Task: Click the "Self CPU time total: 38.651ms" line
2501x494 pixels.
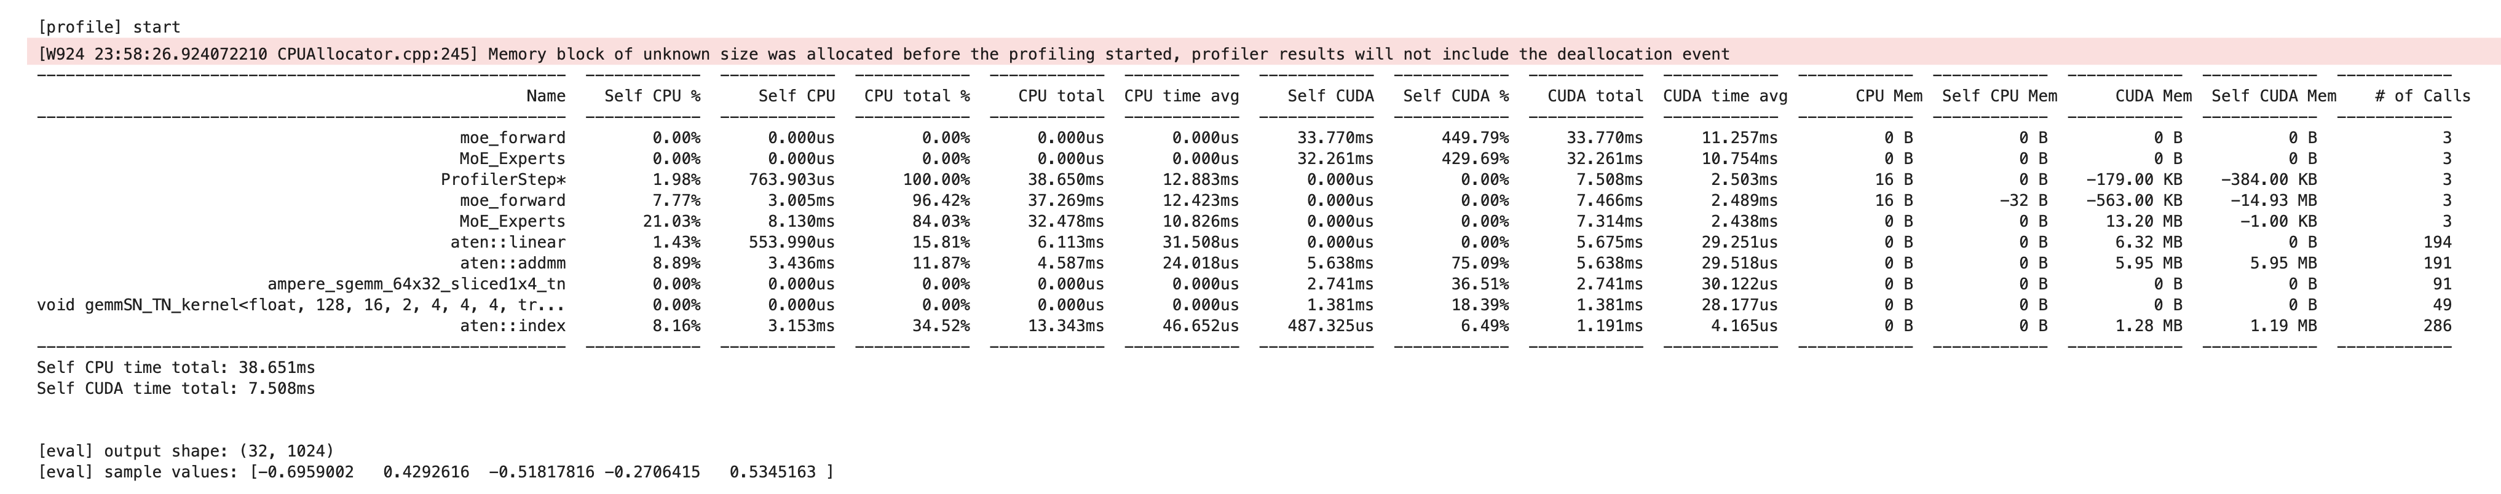Action: [176, 368]
